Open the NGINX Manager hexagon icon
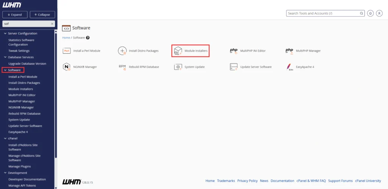The width and height of the screenshot is (388, 189). 67,67
